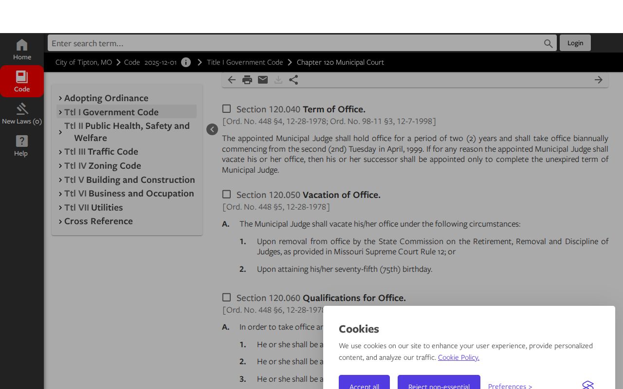The width and height of the screenshot is (623, 389).
Task: Accept all cookies
Action: [364, 382]
